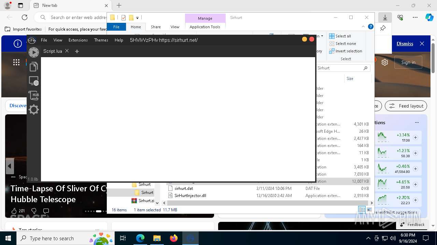Screen dimensions: 437x245
Task: Open the Feed layout option
Action: pyautogui.click(x=406, y=106)
